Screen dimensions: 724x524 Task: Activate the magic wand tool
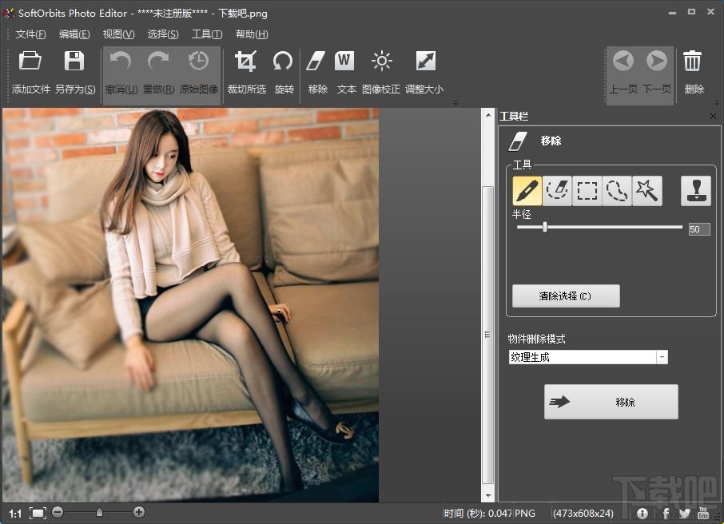tap(646, 191)
